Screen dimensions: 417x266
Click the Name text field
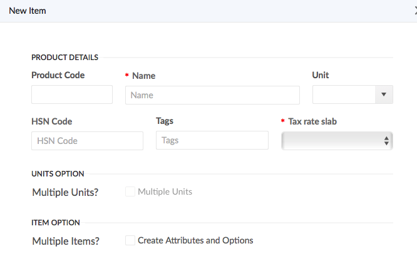click(212, 95)
